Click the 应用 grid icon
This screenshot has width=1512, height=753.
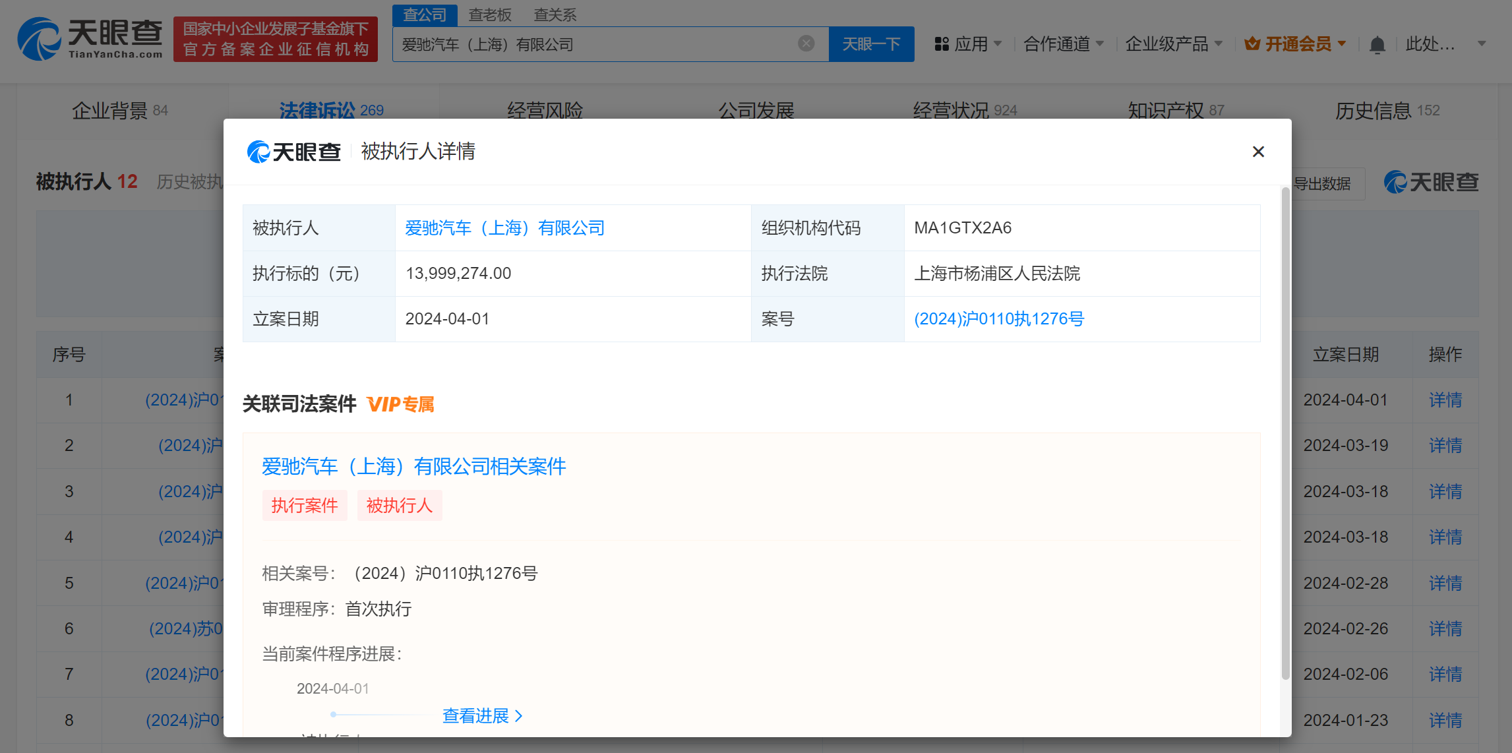[942, 44]
